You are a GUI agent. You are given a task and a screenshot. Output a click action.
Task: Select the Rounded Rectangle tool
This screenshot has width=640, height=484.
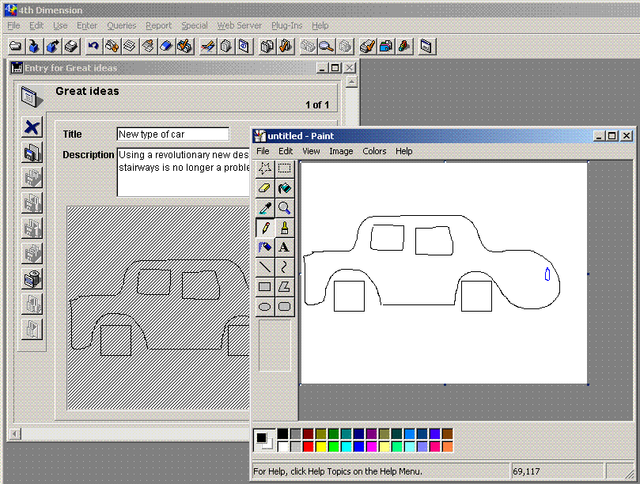pyautogui.click(x=285, y=307)
